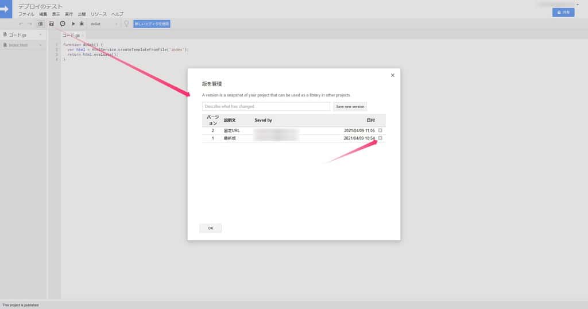The width and height of the screenshot is (588, 309).
Task: Click the undo arrow in the toolbar
Action: tap(21, 24)
